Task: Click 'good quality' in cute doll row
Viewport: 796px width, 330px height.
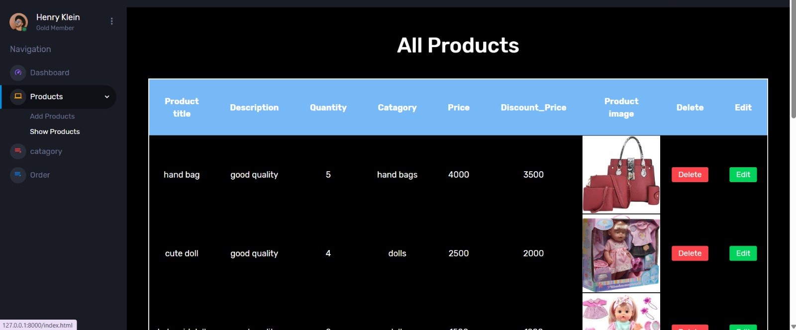Action: tap(254, 253)
